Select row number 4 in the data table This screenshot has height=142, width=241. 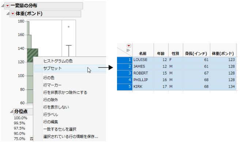coord(125,80)
